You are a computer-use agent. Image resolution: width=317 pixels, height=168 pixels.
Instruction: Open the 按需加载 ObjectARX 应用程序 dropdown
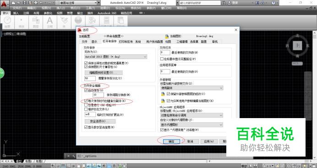pyautogui.click(x=191, y=115)
